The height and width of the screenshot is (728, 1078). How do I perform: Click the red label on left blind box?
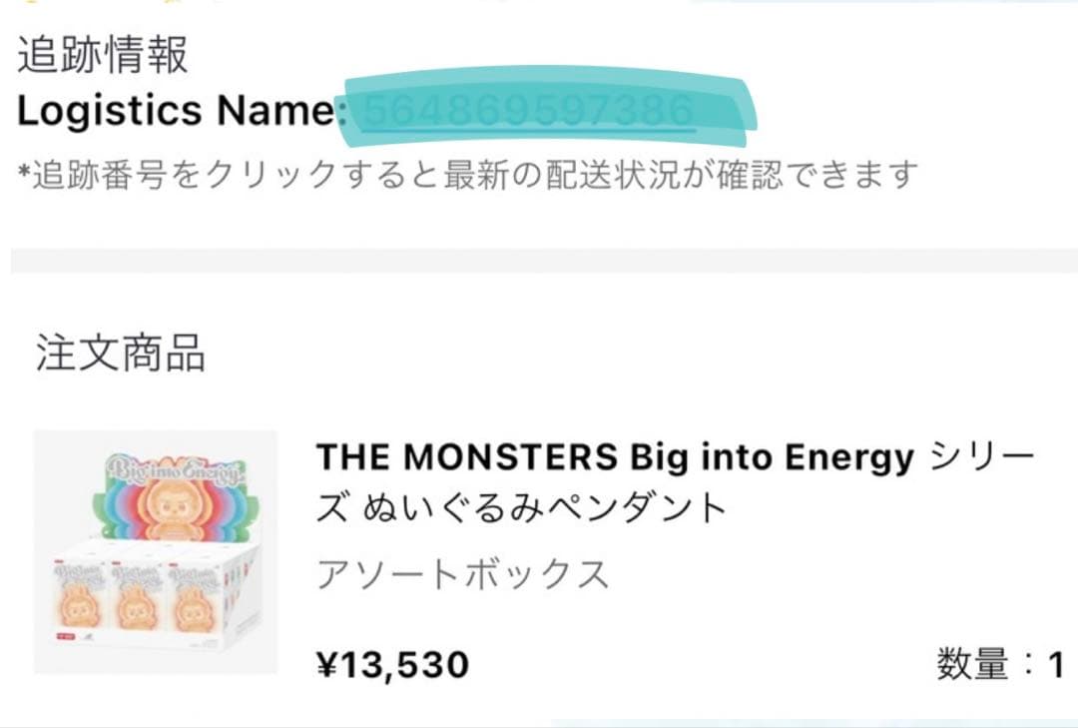60,635
